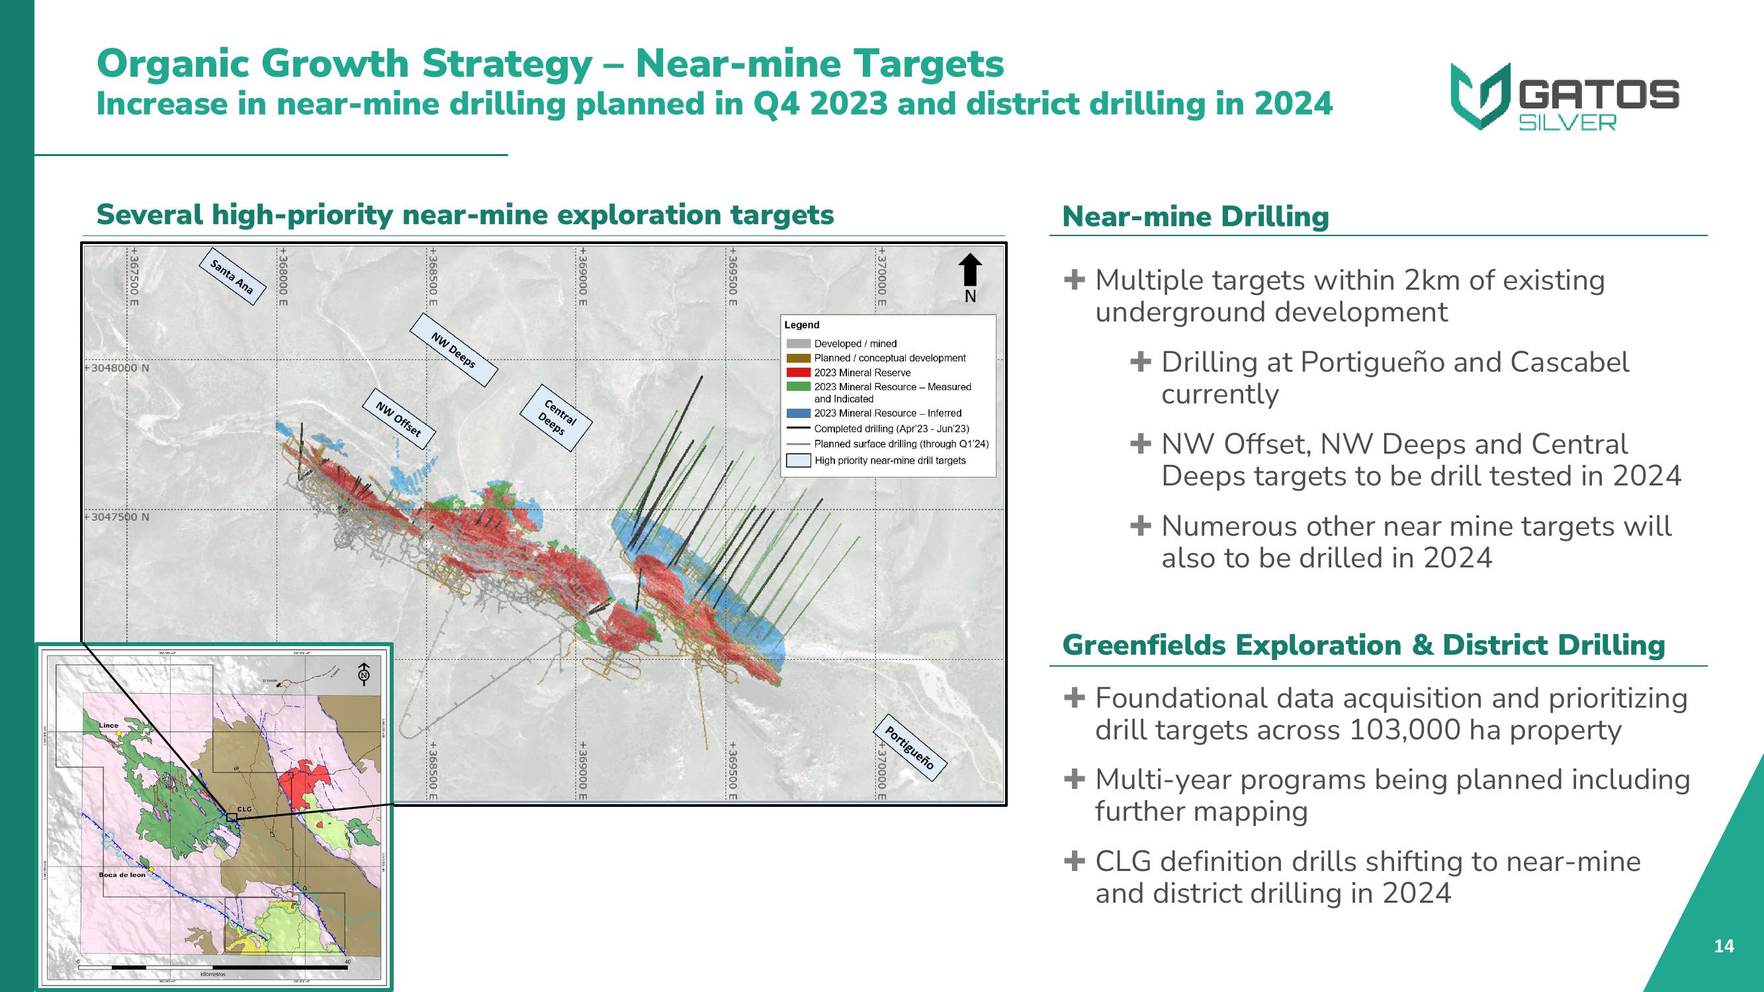Click the plus bullet beside NW Offset, NW Deeps

(1140, 443)
